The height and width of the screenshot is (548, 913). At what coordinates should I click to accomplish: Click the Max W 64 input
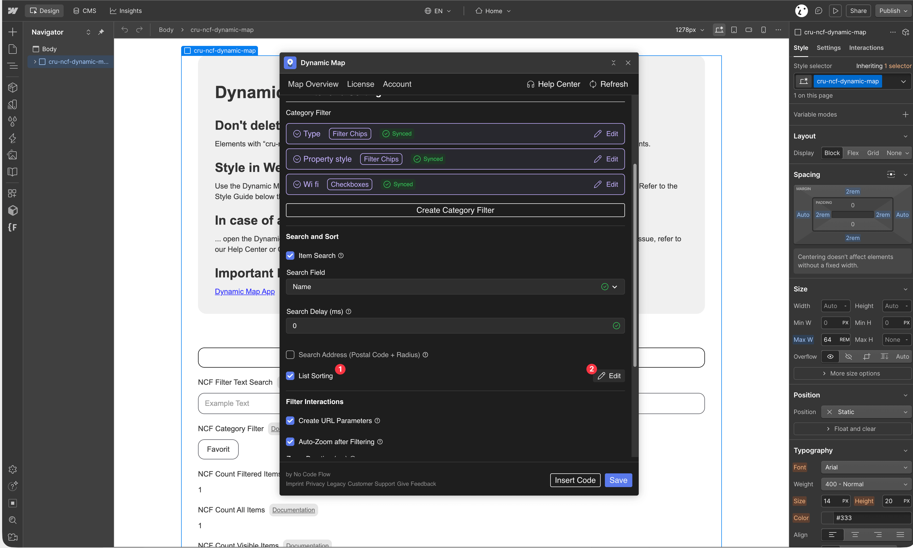[x=835, y=339]
